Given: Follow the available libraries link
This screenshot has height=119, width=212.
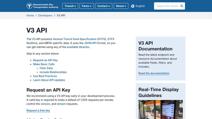Looking at the screenshot, I should 78,47.
